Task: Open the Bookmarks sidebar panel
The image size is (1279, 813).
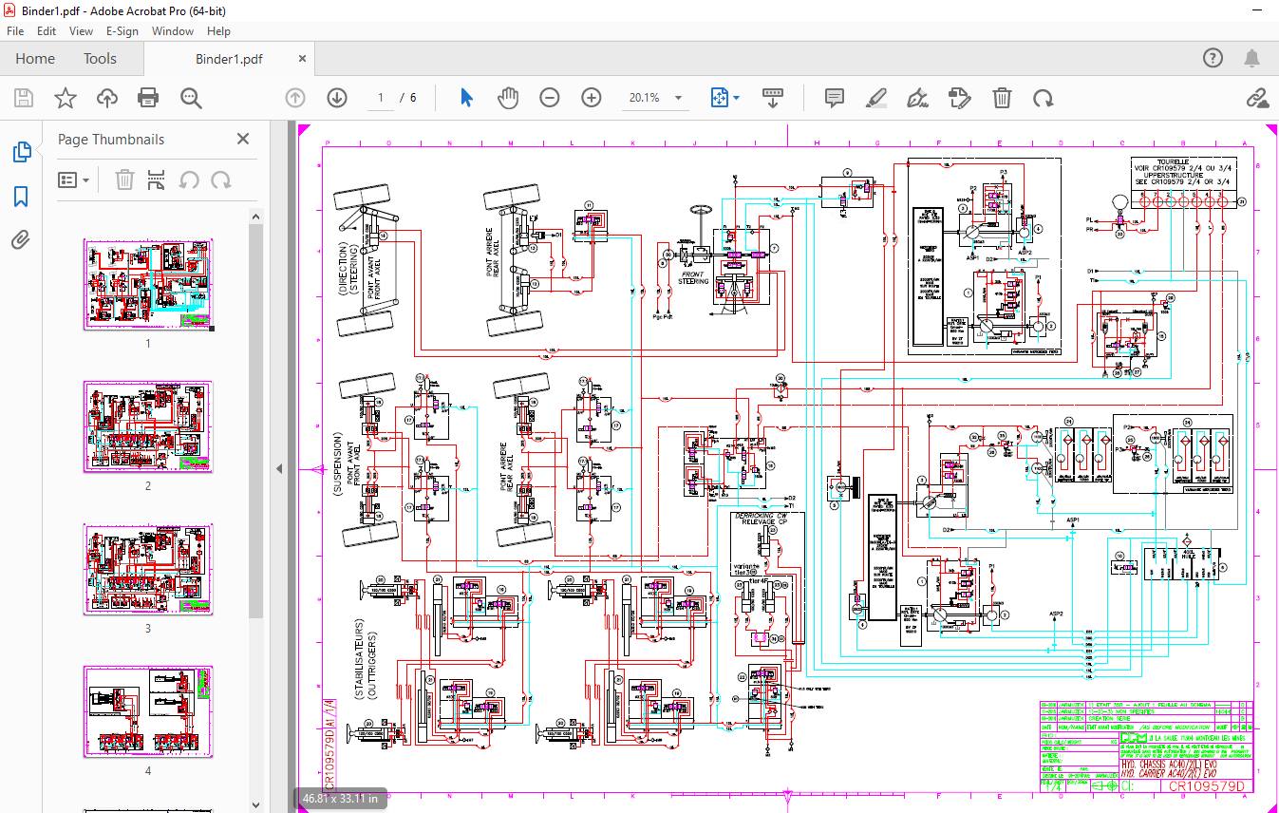Action: pos(21,197)
